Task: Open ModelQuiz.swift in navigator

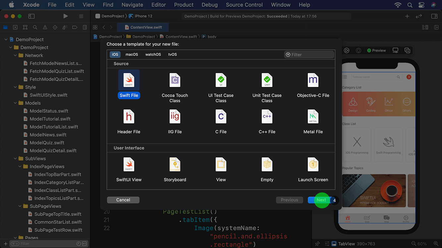Action: [47, 143]
